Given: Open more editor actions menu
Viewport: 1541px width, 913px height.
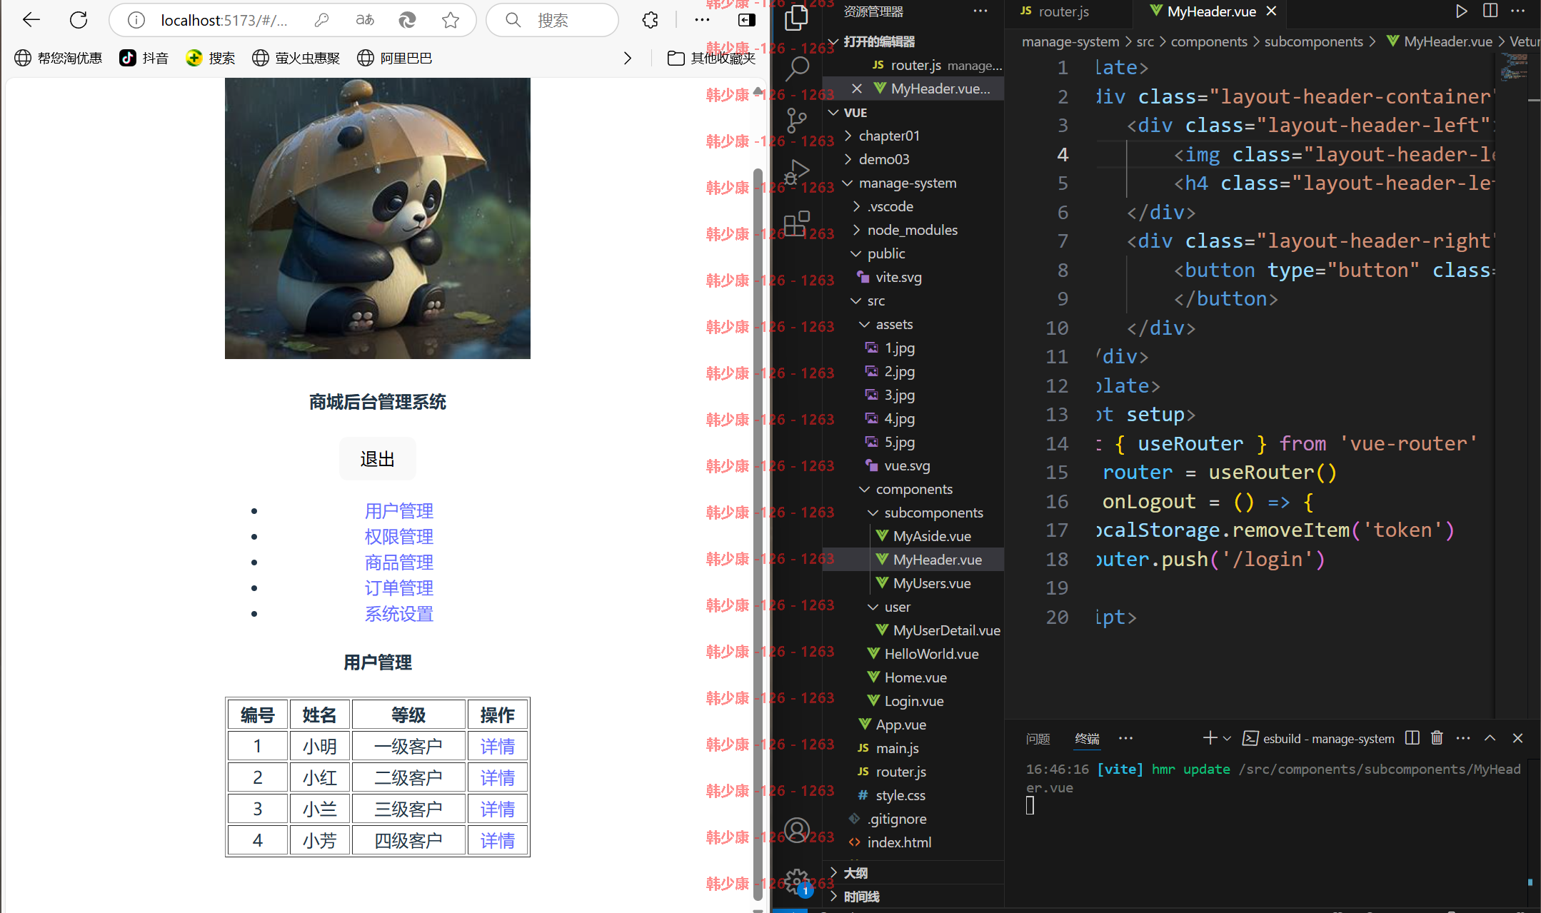Looking at the screenshot, I should tap(1518, 11).
